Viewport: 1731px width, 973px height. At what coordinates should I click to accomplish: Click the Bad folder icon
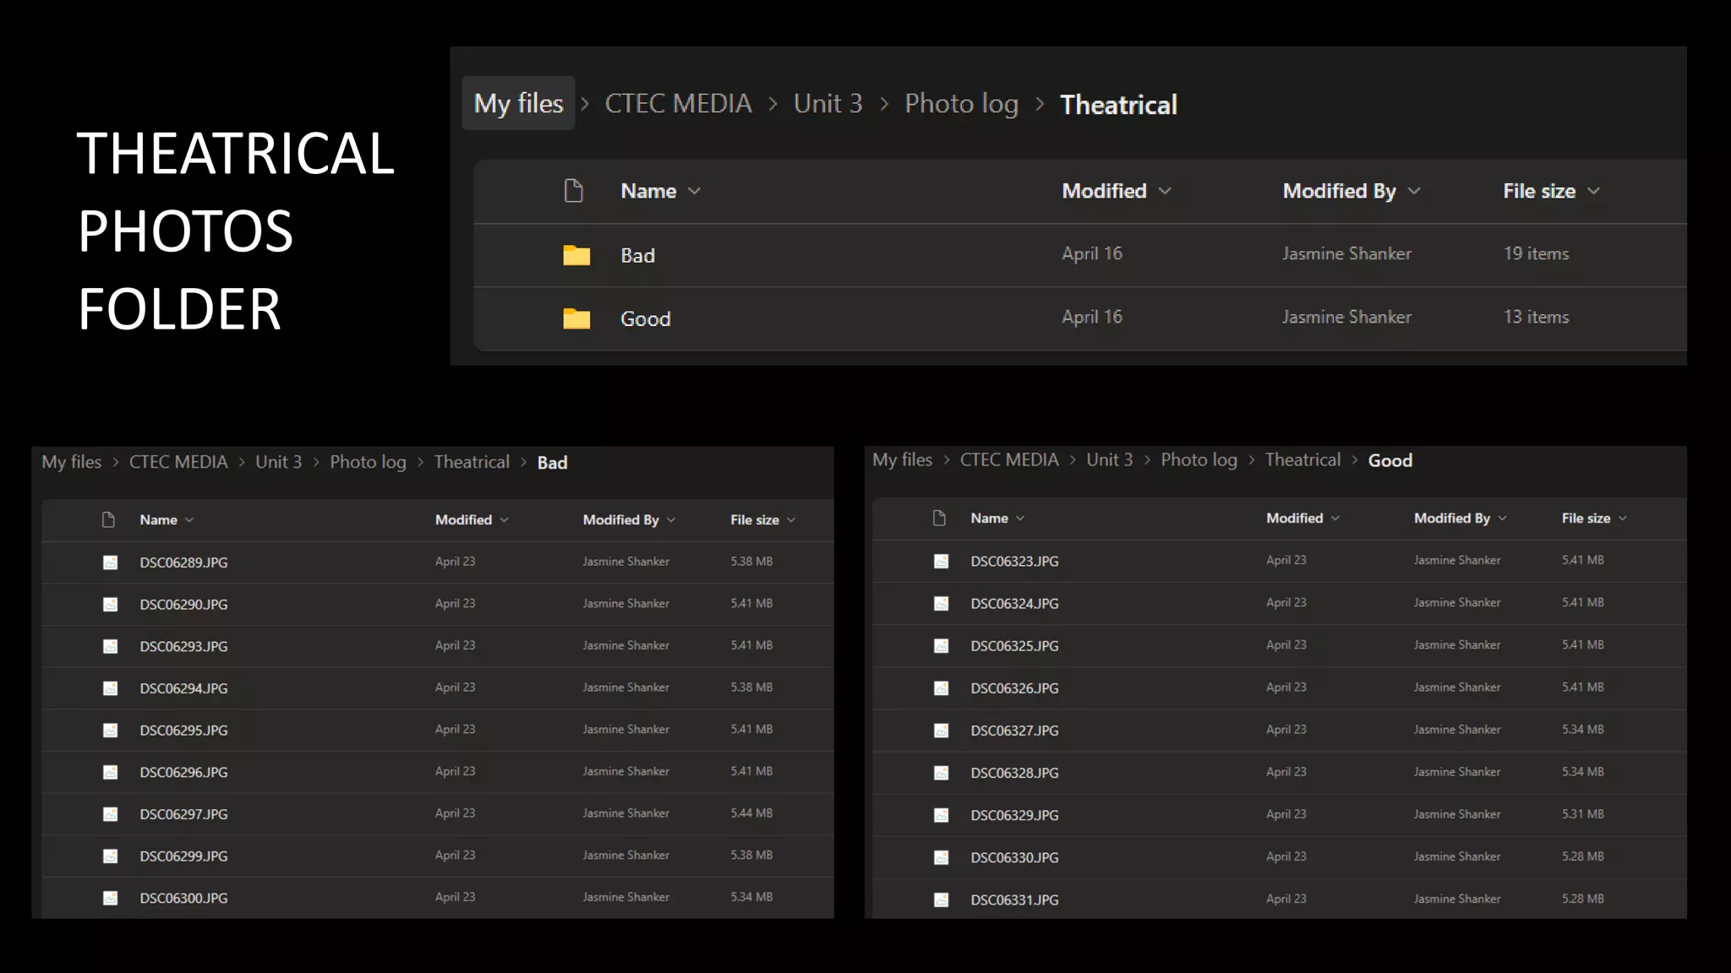pyautogui.click(x=576, y=255)
